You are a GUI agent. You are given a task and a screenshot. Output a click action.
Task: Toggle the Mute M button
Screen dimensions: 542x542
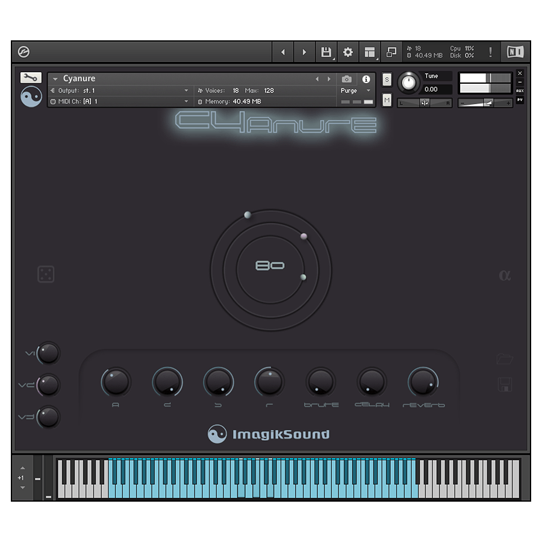click(387, 100)
